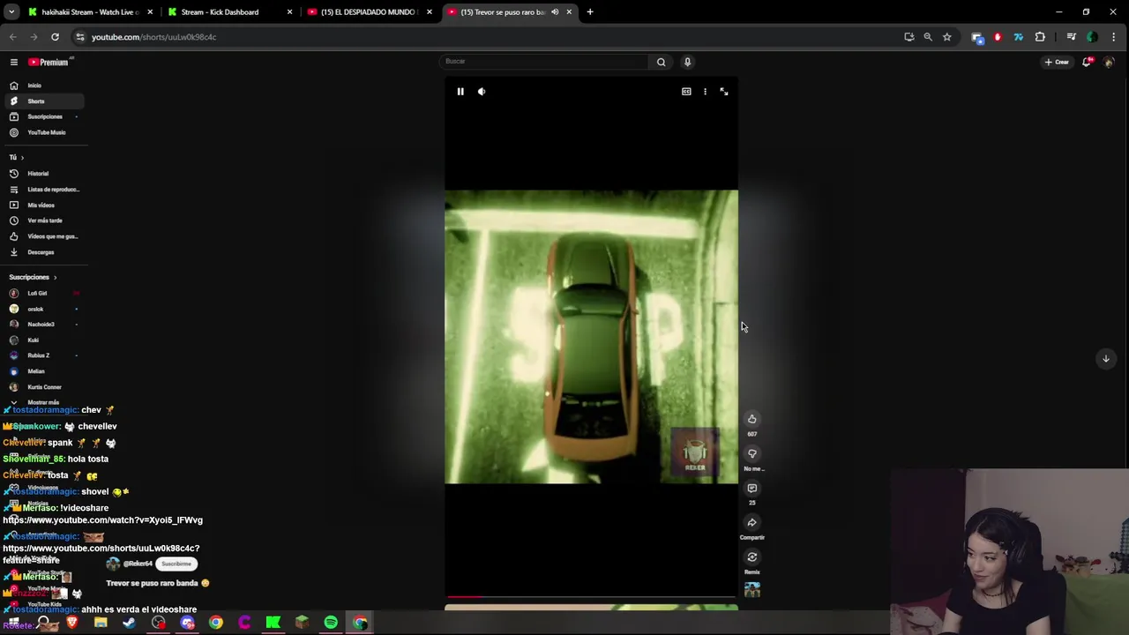Open Historial in the sidebar
Viewport: 1129px width, 635px height.
point(42,174)
